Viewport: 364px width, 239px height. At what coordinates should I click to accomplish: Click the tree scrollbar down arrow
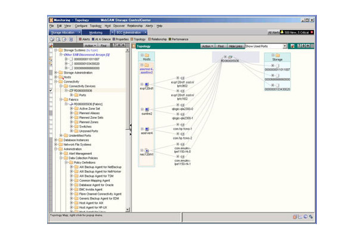pos(128,210)
